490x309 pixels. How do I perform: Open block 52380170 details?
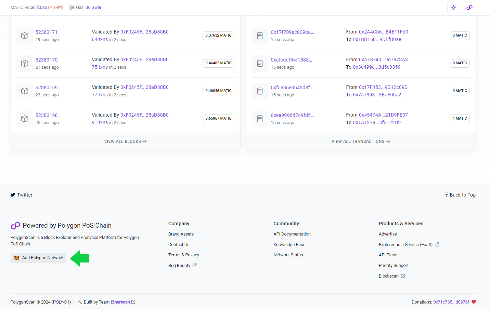tap(47, 60)
